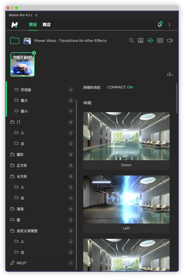
Task: Open the green packs folder icon
Action: tap(15, 40)
